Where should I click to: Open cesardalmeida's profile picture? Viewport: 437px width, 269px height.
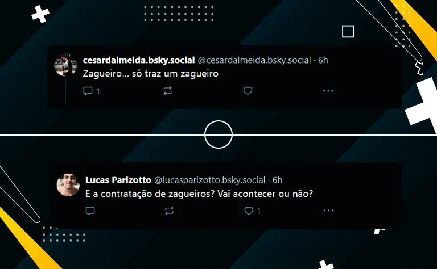[x=65, y=65]
